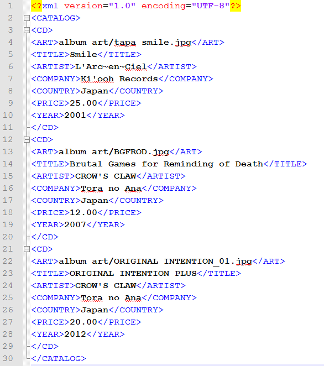Click 'Japan' on line 17
The width and height of the screenshot is (324, 366).
pyautogui.click(x=95, y=201)
